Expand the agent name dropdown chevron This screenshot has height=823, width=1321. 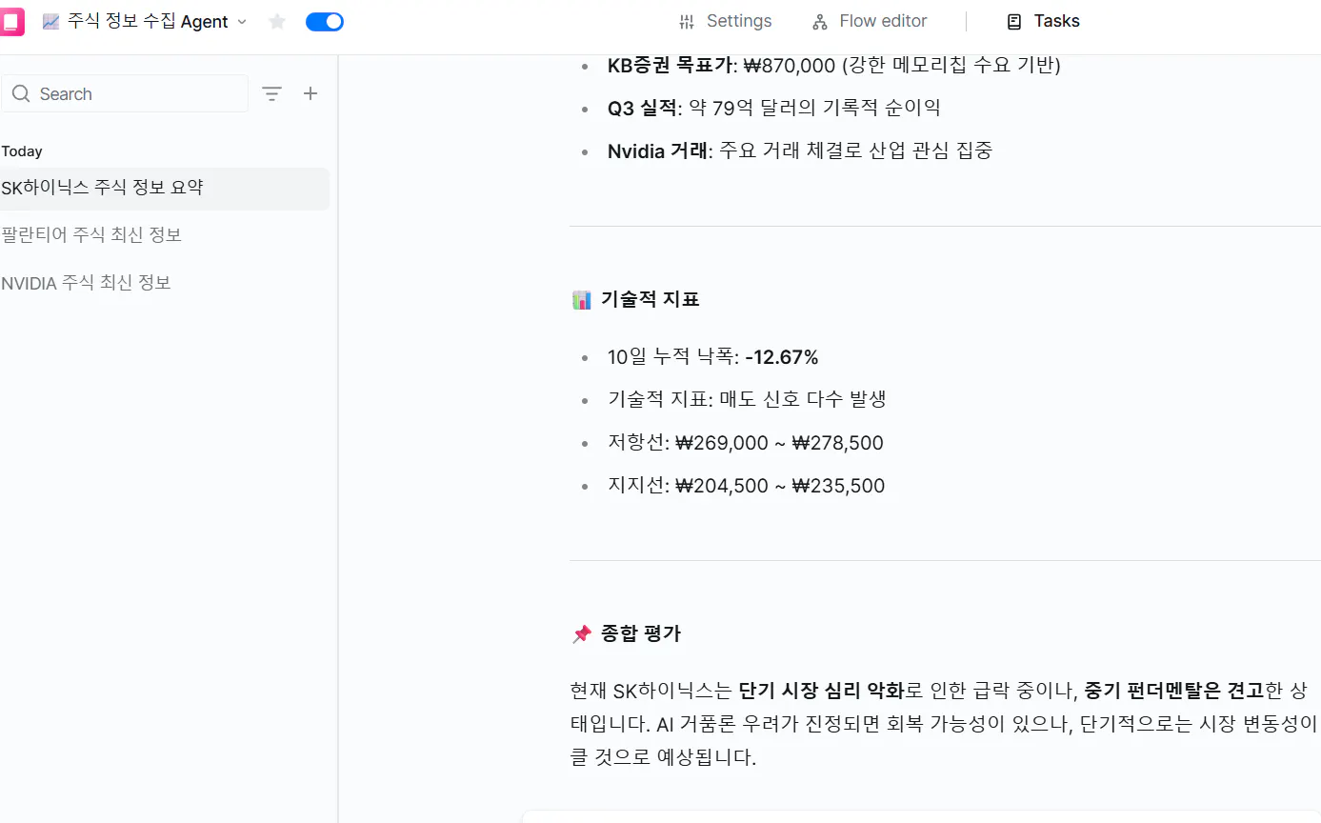242,22
